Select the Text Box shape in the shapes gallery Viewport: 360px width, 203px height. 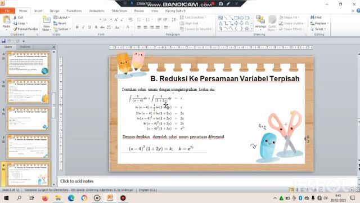coord(220,17)
